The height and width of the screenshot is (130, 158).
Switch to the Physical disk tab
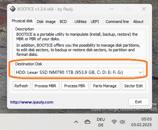(x=22, y=21)
